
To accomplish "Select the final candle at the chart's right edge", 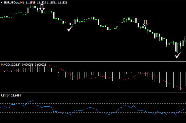I will pos(185,39).
